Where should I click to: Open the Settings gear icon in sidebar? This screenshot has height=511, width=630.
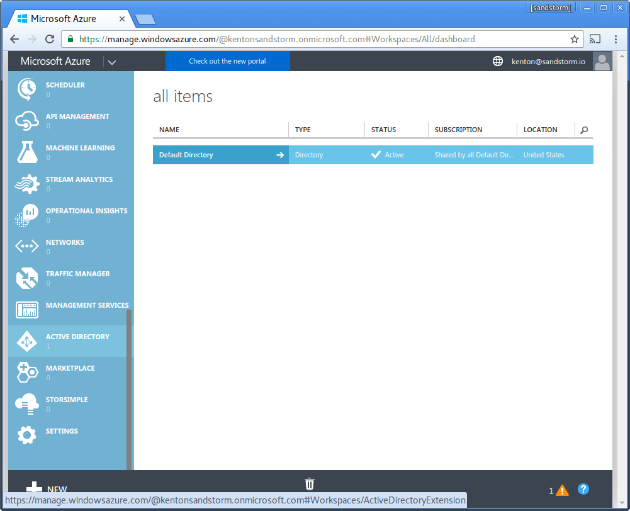pos(27,435)
